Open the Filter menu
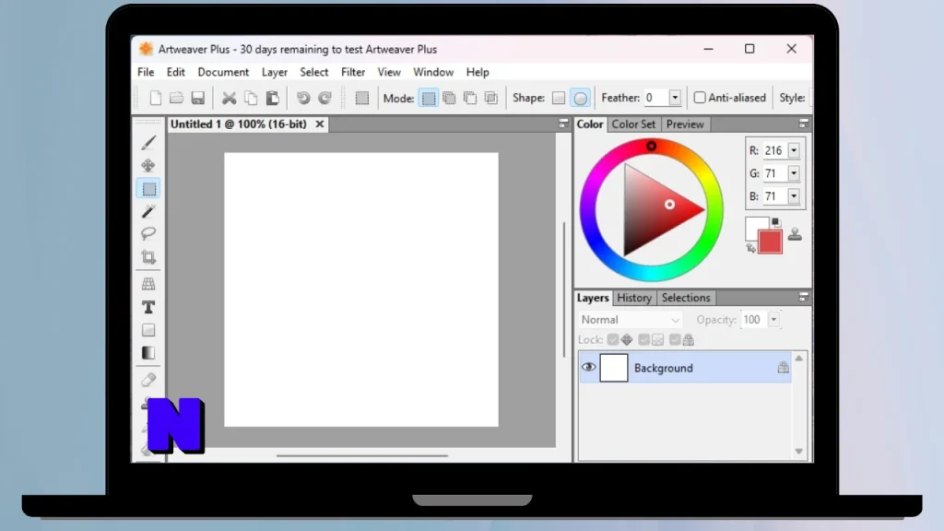Screen dimensions: 944x531 click(x=353, y=72)
